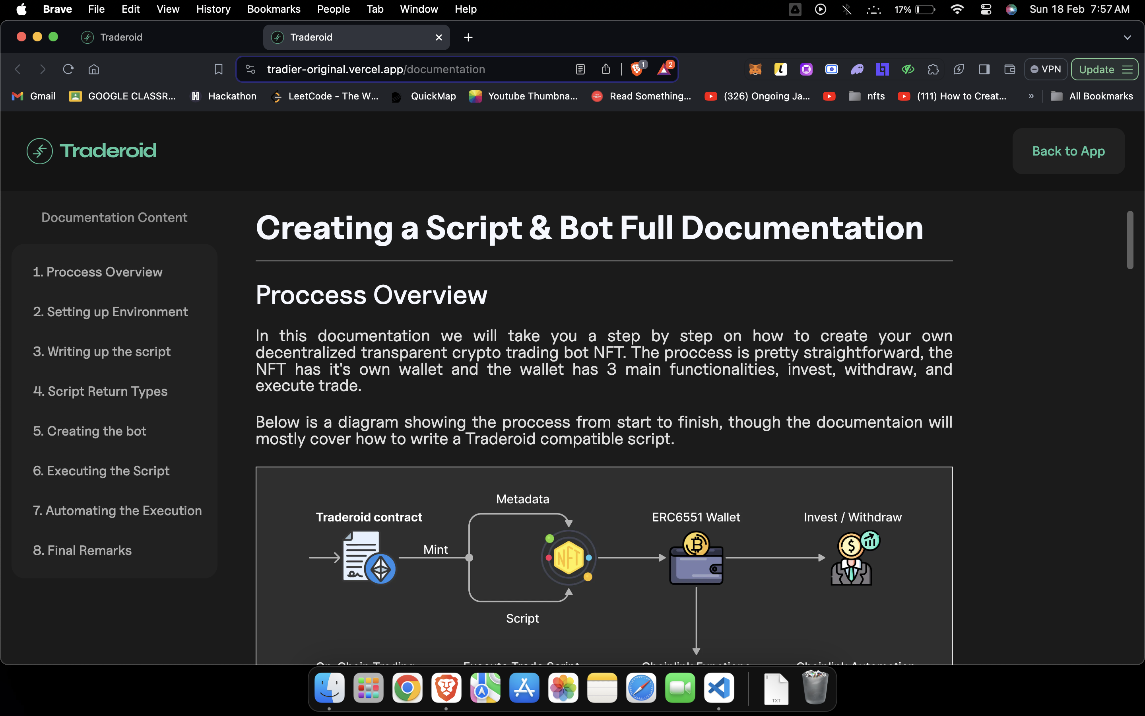
Task: Open Visual Studio Code from the dock
Action: (719, 688)
